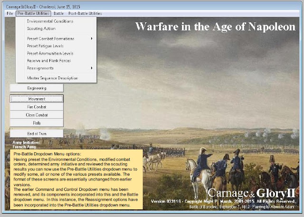Image resolution: width=304 pixels, height=217 pixels.
Task: Click the yellow Pre-Battle help text box
Action: point(76,179)
